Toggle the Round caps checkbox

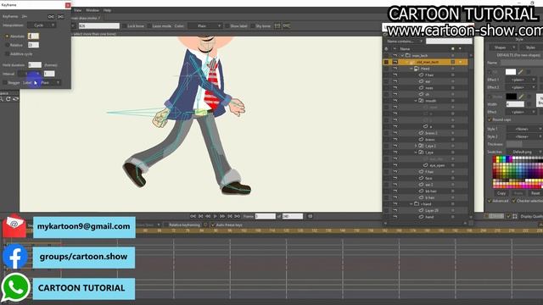(x=490, y=119)
